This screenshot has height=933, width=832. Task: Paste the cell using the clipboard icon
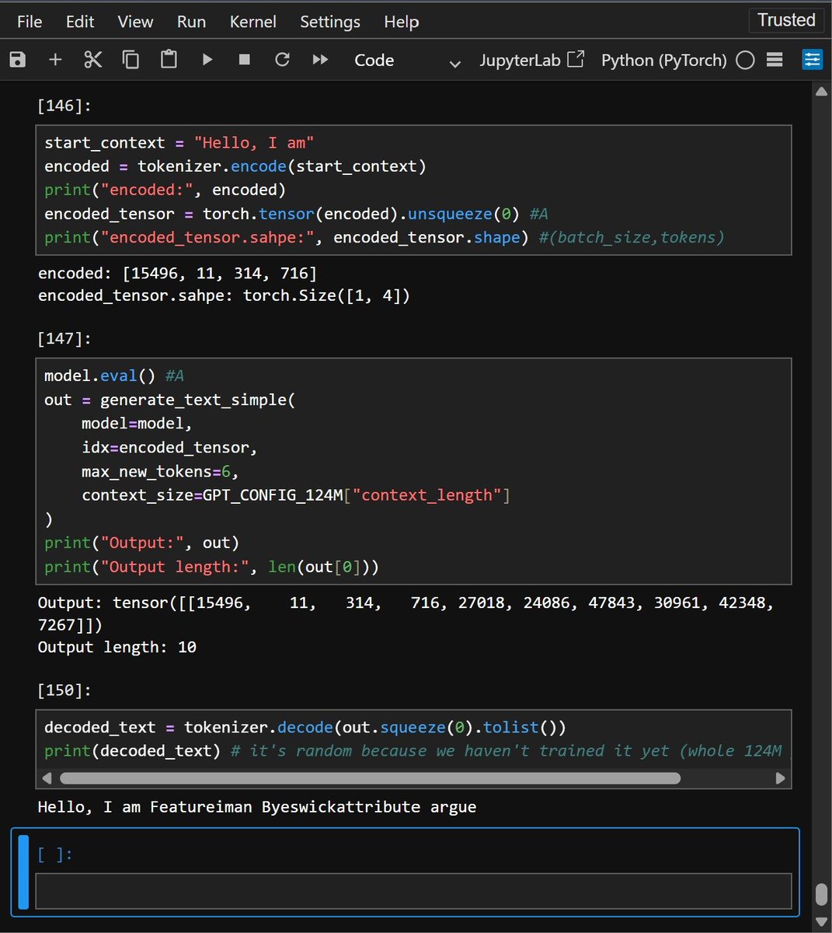[x=169, y=60]
